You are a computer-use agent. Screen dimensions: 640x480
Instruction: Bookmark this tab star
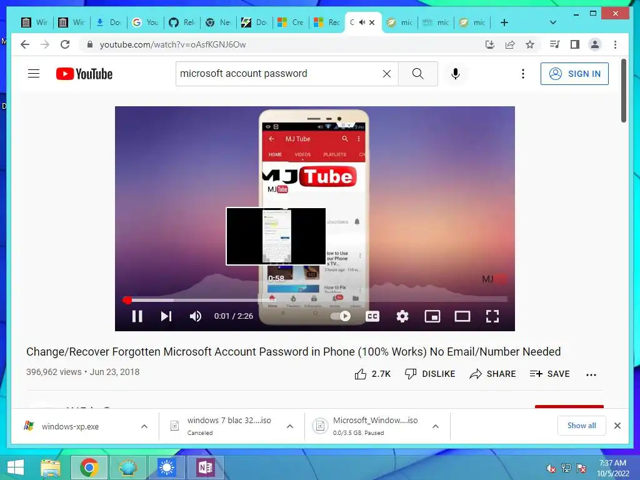point(530,44)
